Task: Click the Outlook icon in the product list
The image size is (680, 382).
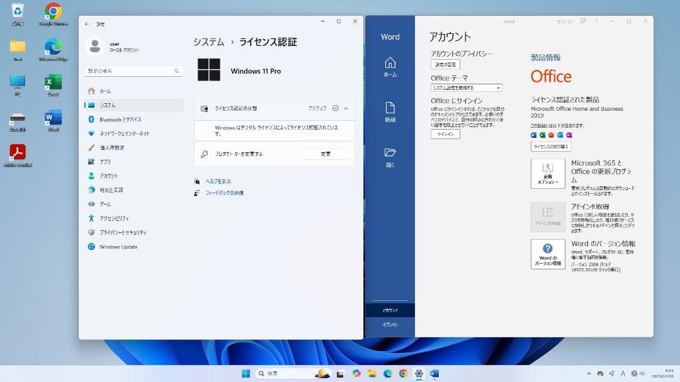Action: coord(560,135)
